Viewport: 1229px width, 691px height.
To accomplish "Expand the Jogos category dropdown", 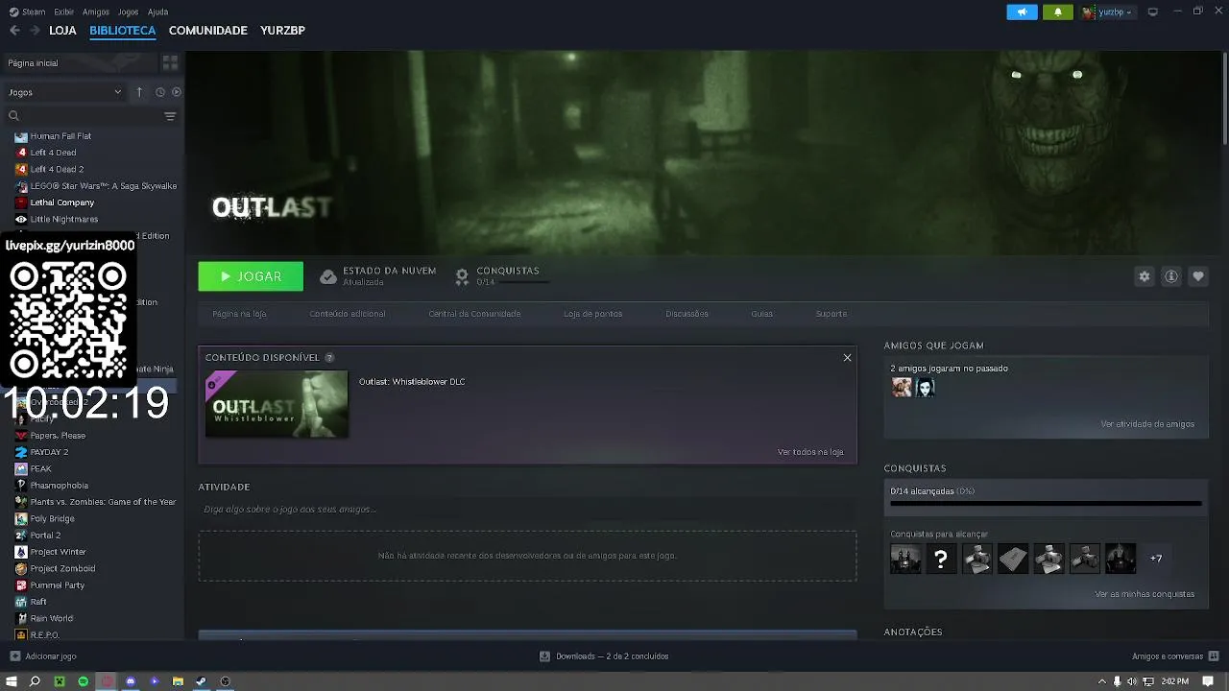I will click(x=65, y=92).
